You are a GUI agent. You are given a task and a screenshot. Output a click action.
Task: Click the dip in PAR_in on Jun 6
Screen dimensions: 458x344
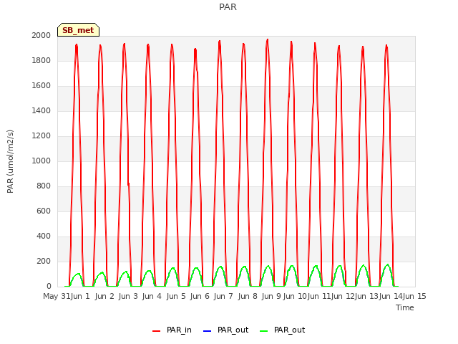(x=197, y=71)
